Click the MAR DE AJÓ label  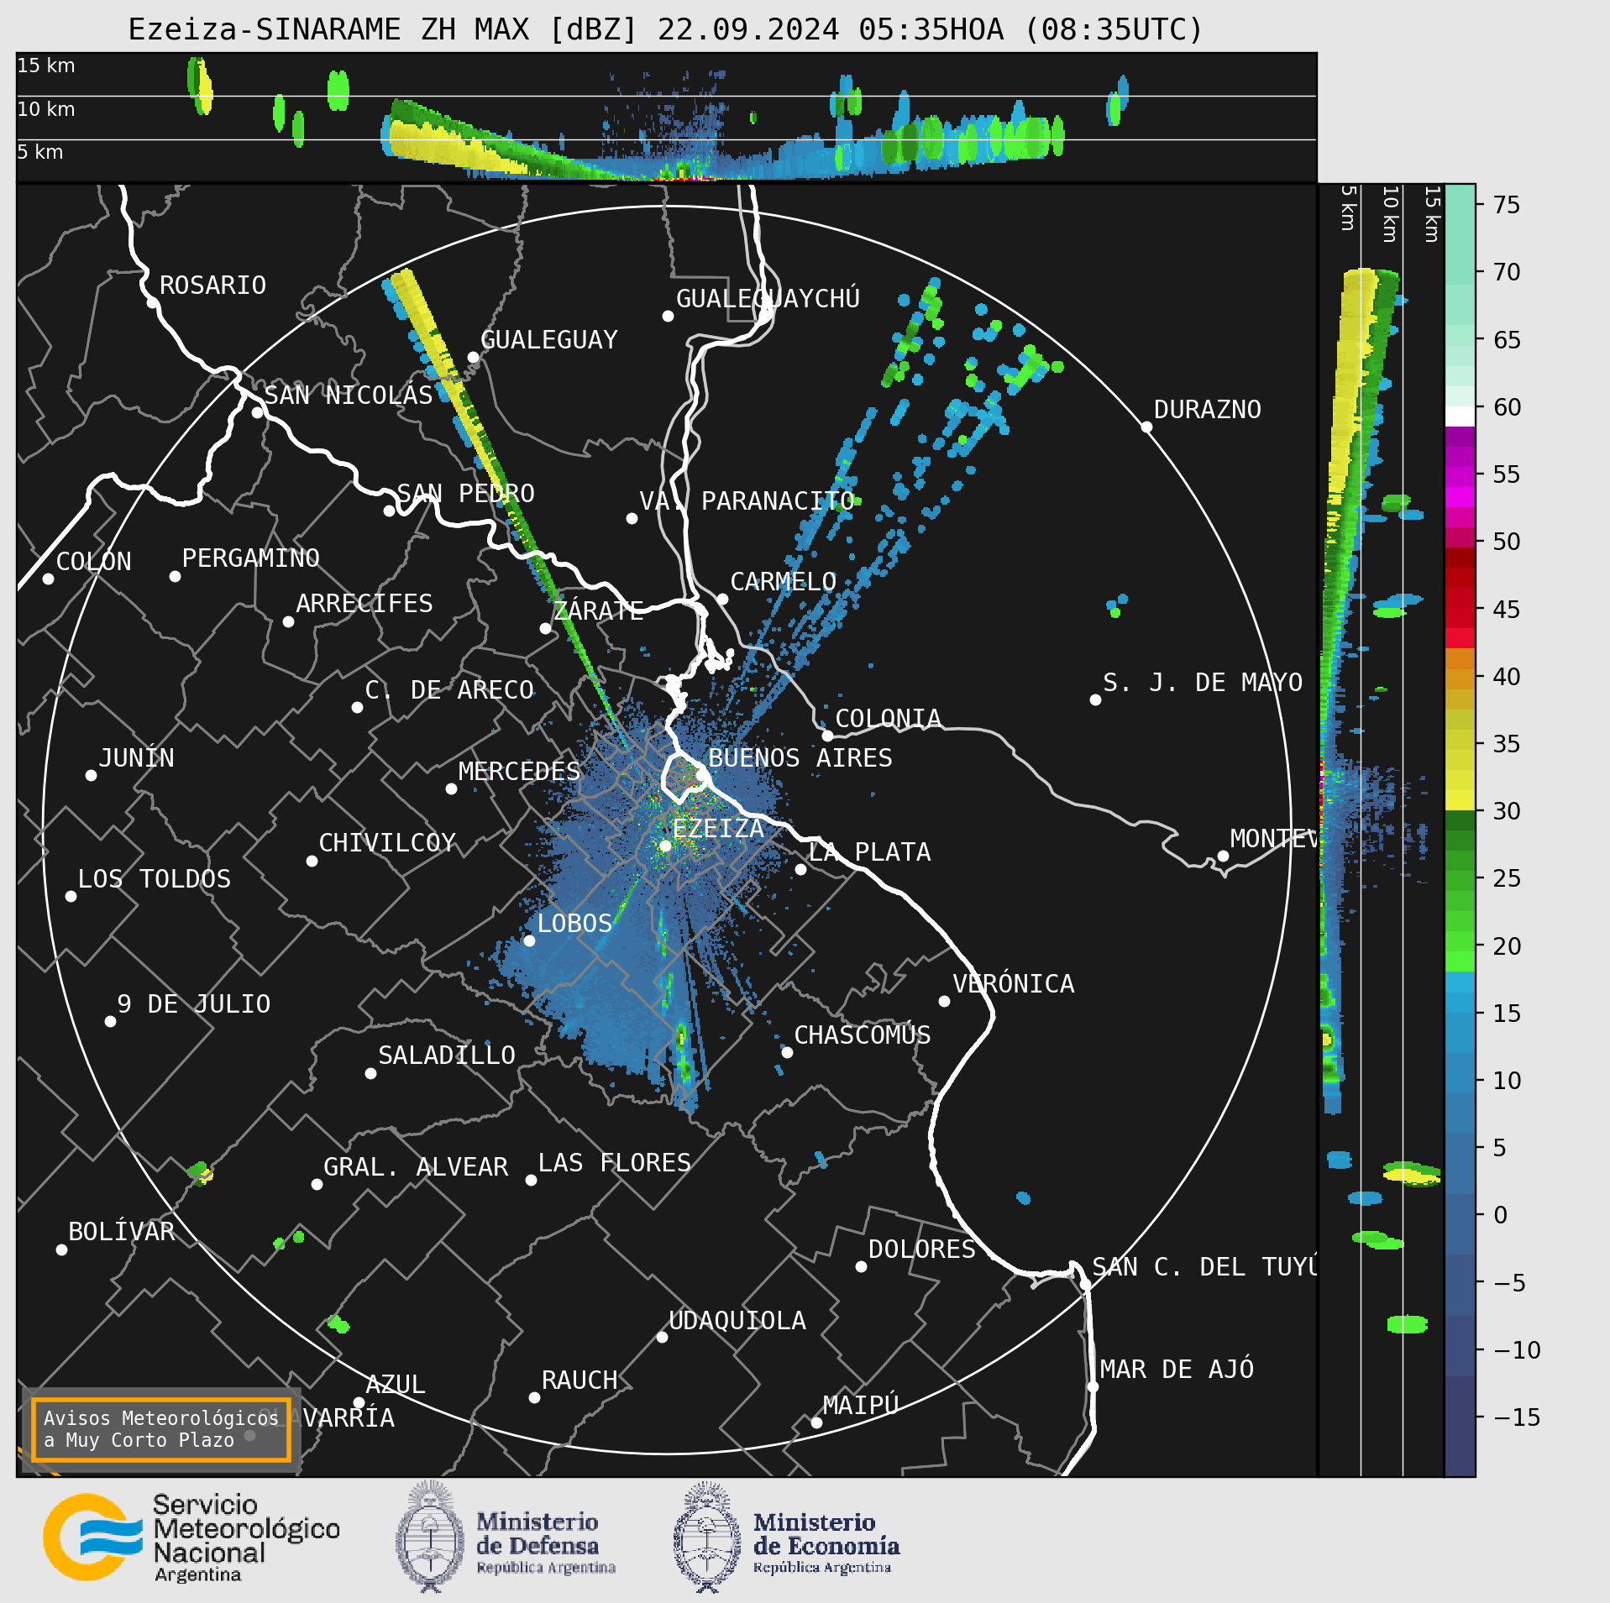tap(1177, 1370)
